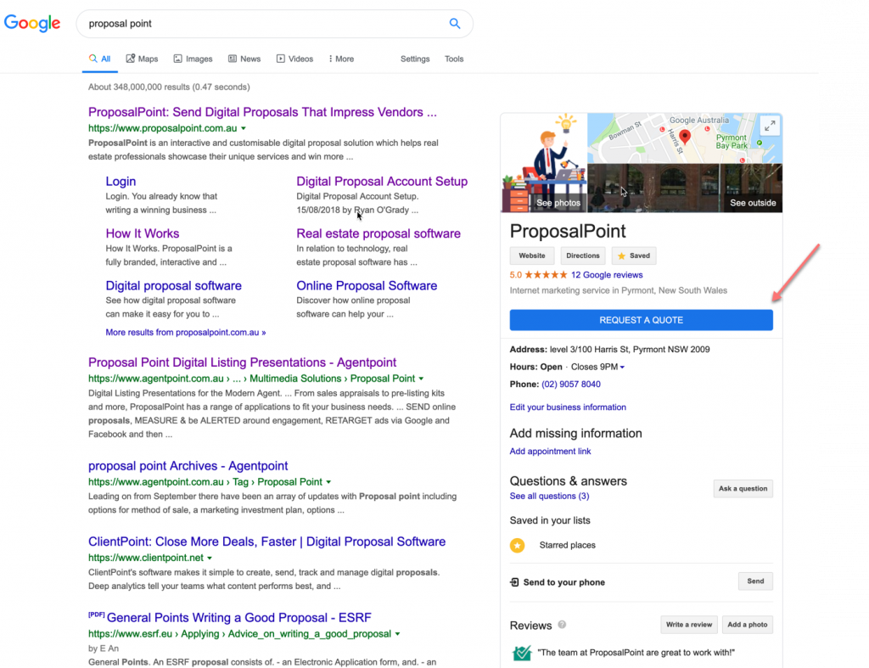Click the map thumbnail of Pyrmont
Image resolution: width=869 pixels, height=668 pixels.
tap(685, 138)
